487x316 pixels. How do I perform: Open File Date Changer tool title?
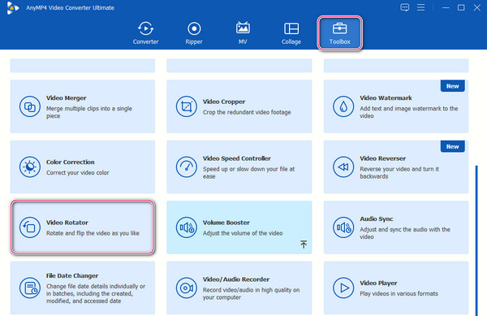click(x=72, y=275)
